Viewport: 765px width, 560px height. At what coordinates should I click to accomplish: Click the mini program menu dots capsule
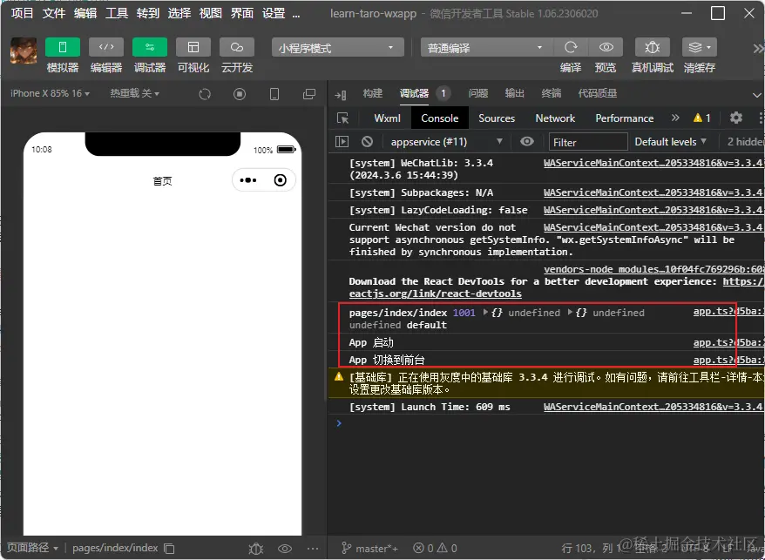point(247,180)
